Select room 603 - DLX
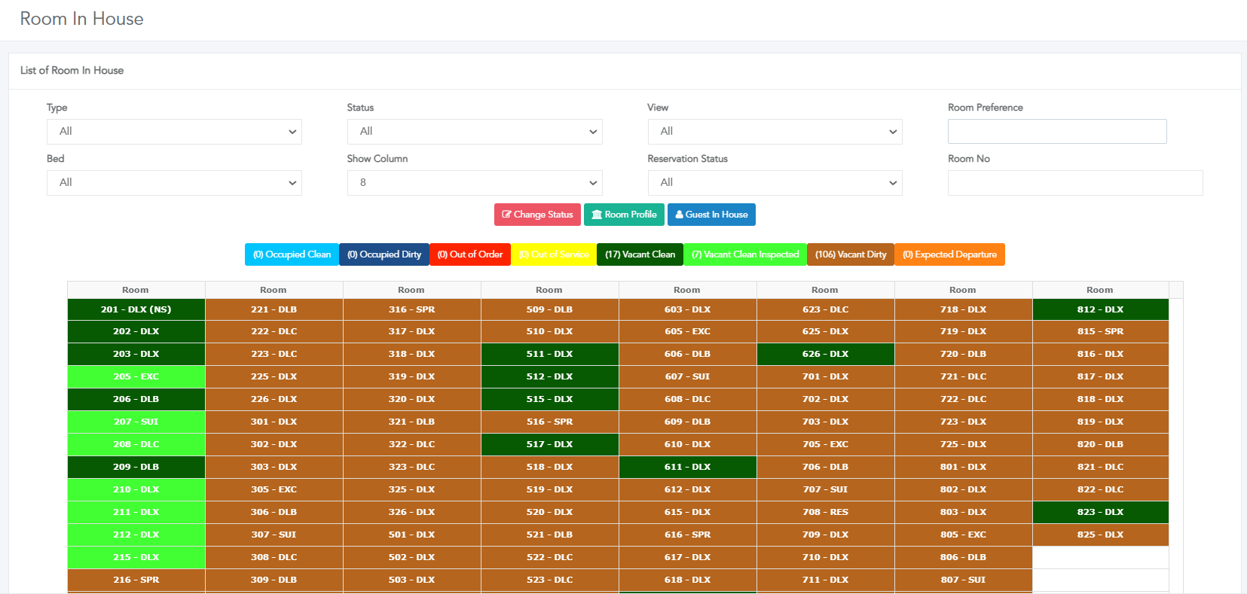 [x=688, y=309]
